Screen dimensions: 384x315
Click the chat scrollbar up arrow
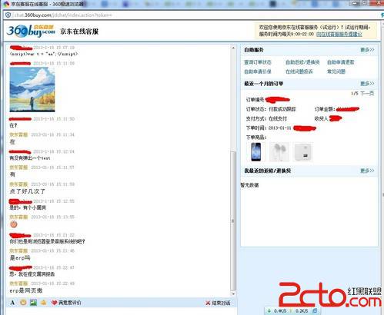233,48
